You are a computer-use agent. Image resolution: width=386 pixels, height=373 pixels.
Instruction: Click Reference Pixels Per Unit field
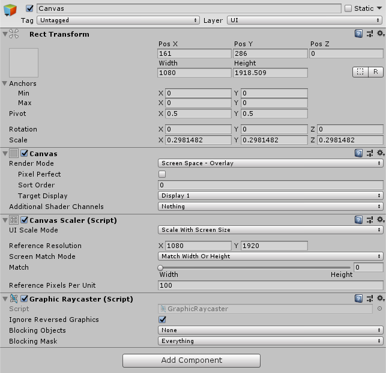tap(270, 285)
